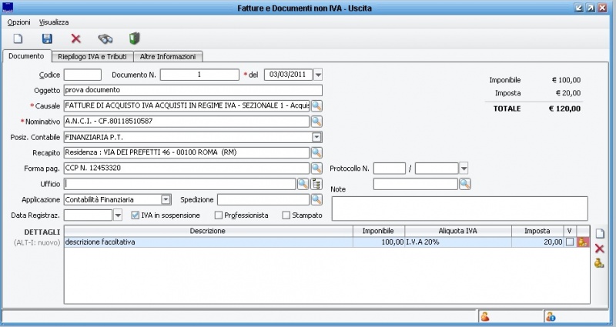The image size is (616, 327).
Task: Open the Visualizza menu
Action: (x=54, y=22)
